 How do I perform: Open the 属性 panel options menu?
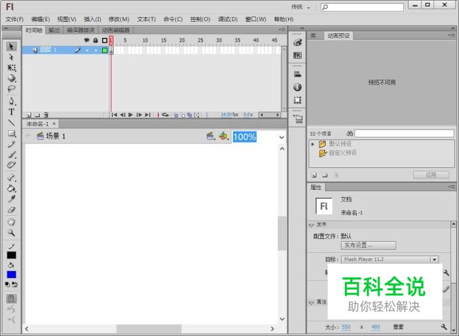coord(452,187)
